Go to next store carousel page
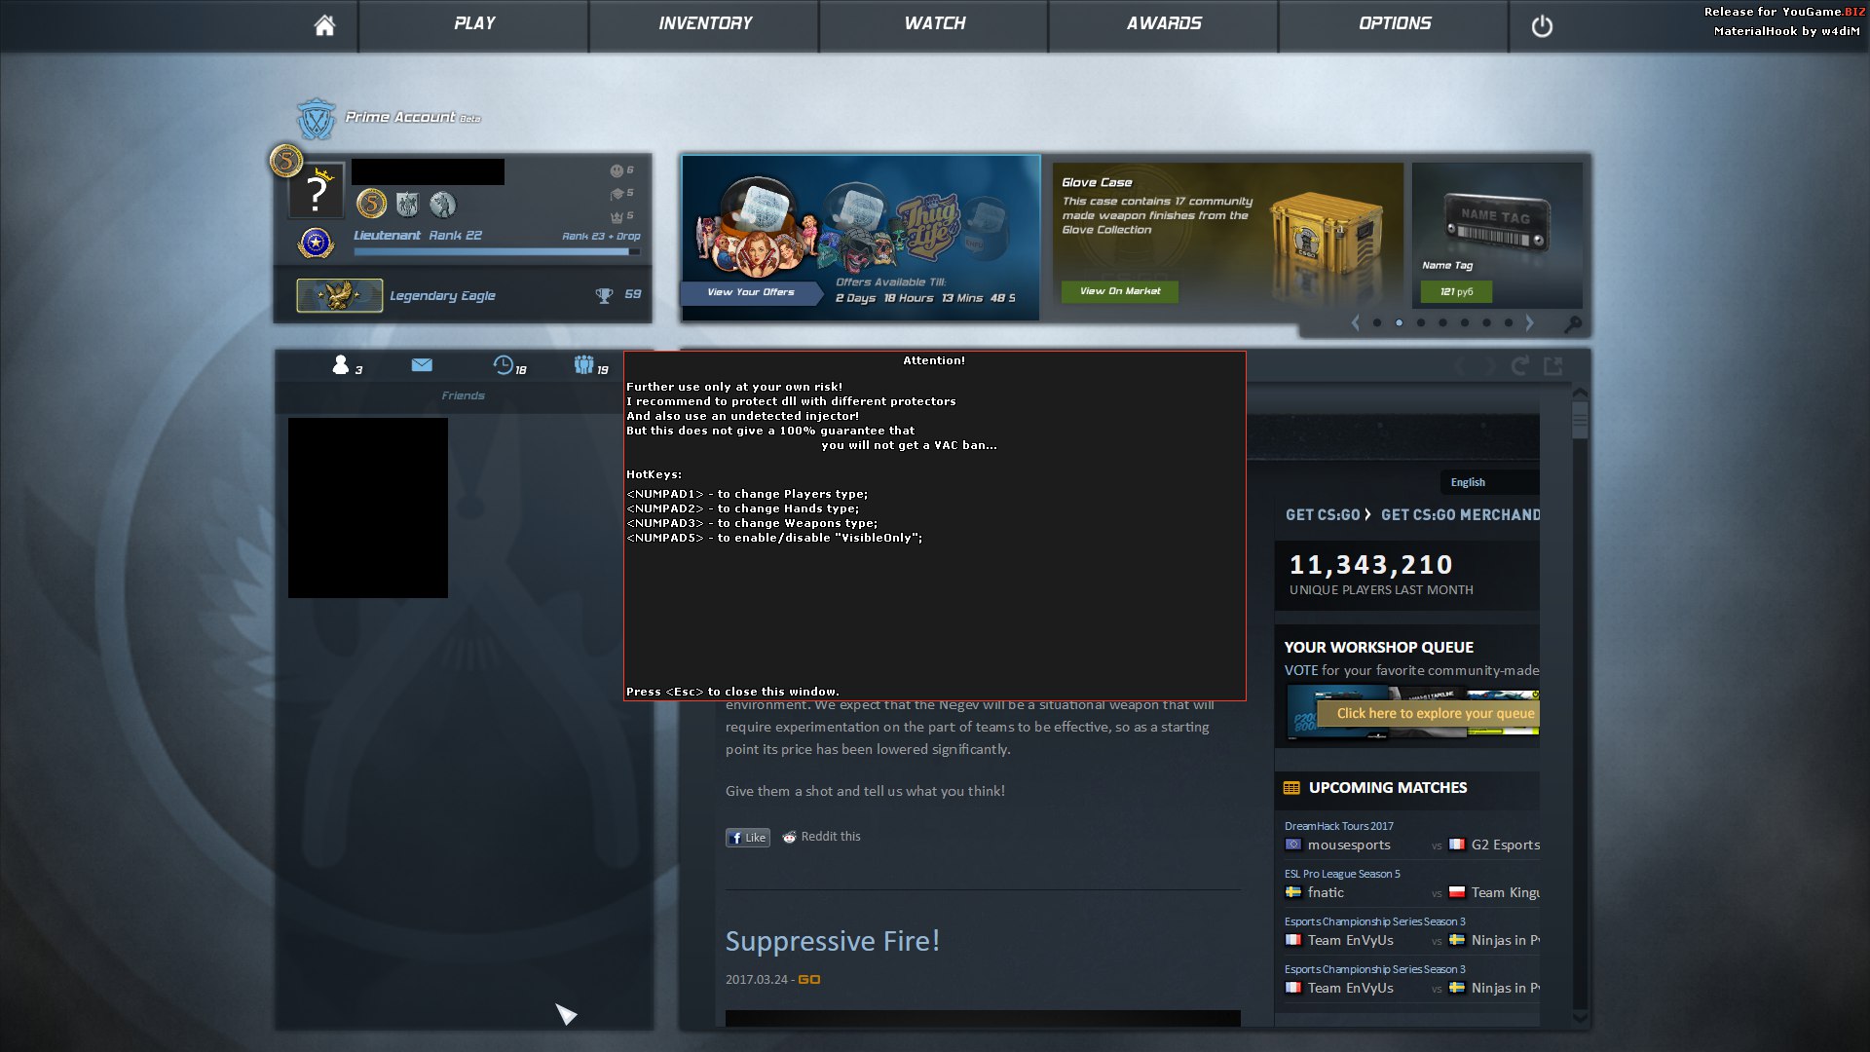The width and height of the screenshot is (1870, 1052). click(1529, 322)
